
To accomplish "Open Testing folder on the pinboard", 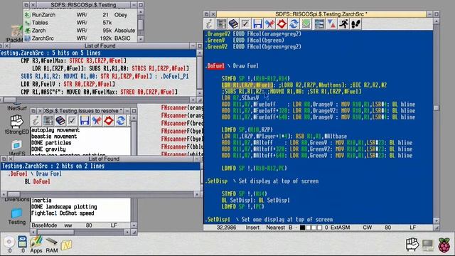I will click(16, 216).
